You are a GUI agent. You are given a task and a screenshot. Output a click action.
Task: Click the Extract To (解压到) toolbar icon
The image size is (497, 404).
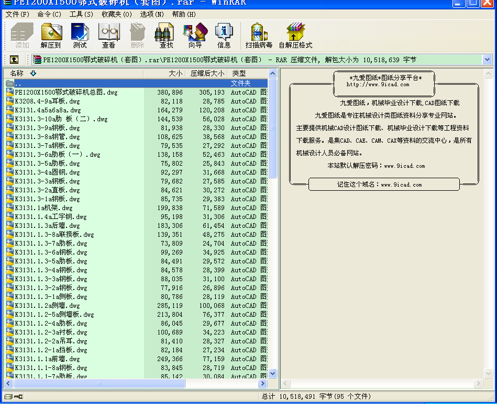pos(51,36)
